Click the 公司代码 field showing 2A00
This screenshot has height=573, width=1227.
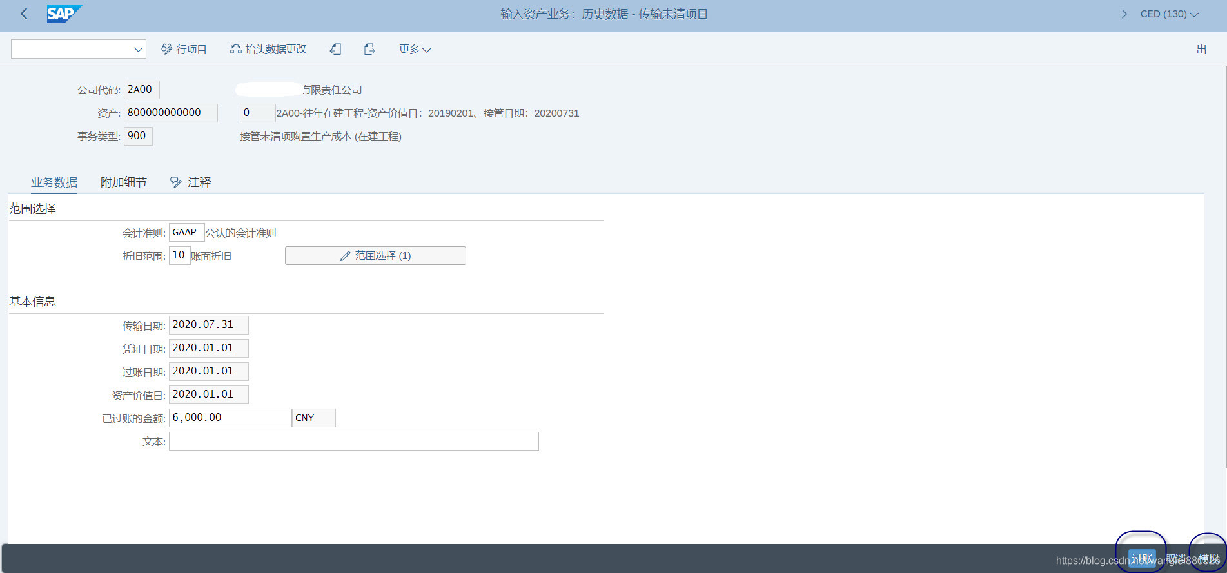(141, 90)
